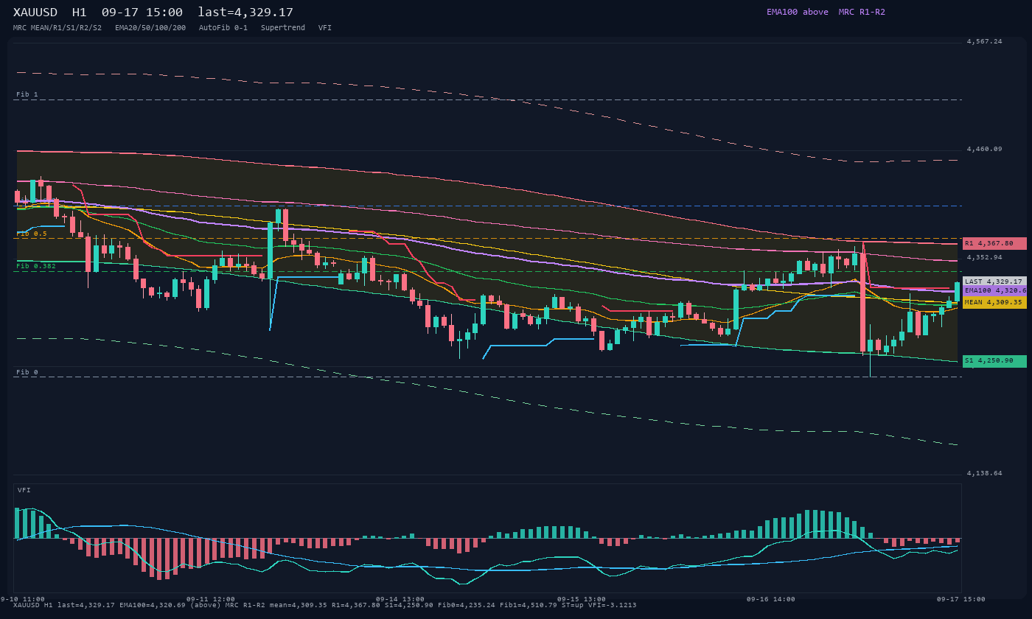Click the Fib 0 level label
Image resolution: width=1032 pixels, height=619 pixels.
point(27,372)
